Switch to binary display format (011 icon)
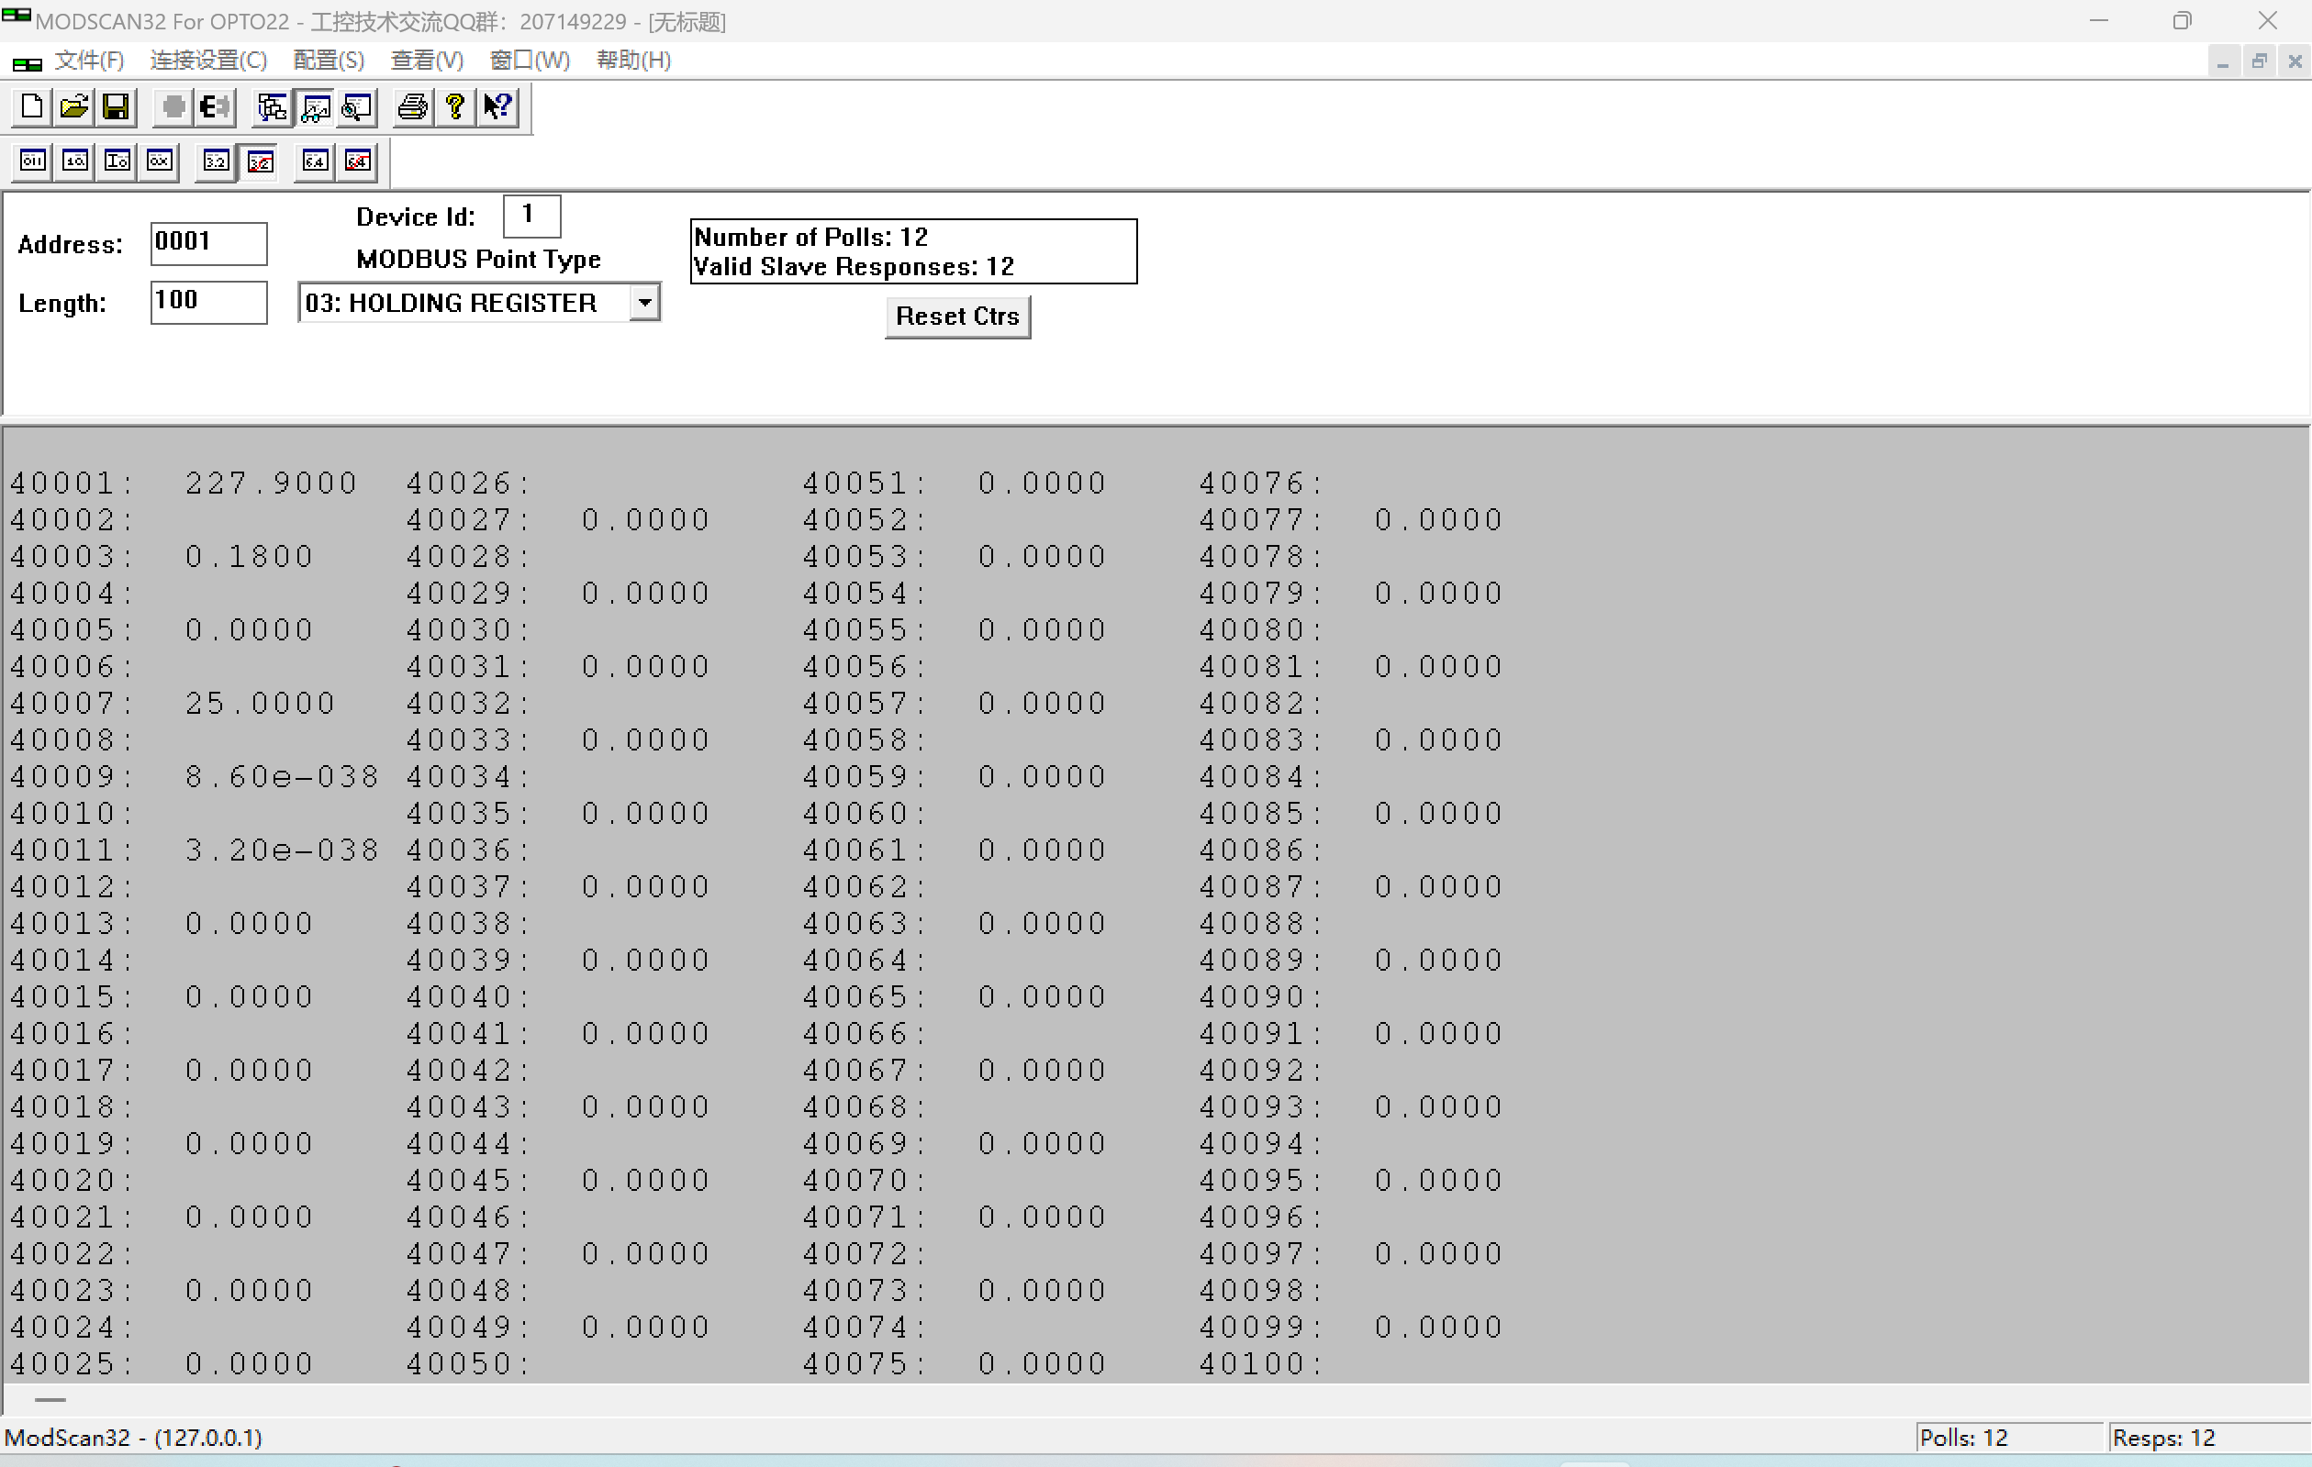 coord(33,161)
